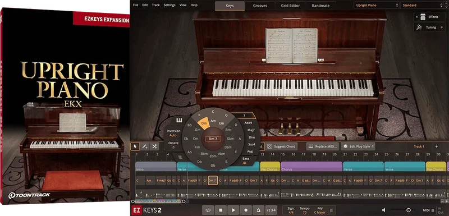Start recording
Viewport: 449px width, 216px height.
(246, 210)
